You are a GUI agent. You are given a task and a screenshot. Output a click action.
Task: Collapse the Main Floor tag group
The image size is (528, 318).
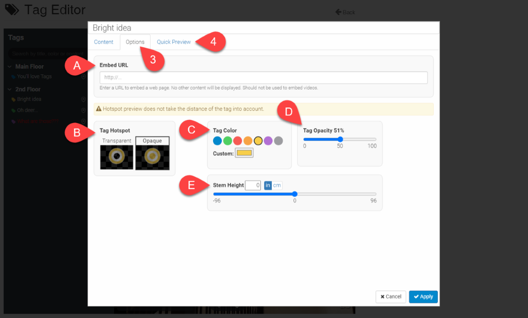(x=10, y=66)
